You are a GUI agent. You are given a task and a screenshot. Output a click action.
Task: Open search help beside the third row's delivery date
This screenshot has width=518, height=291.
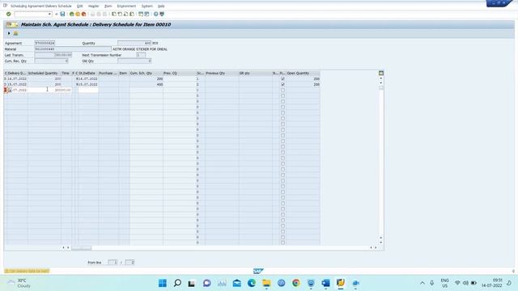(x=10, y=90)
